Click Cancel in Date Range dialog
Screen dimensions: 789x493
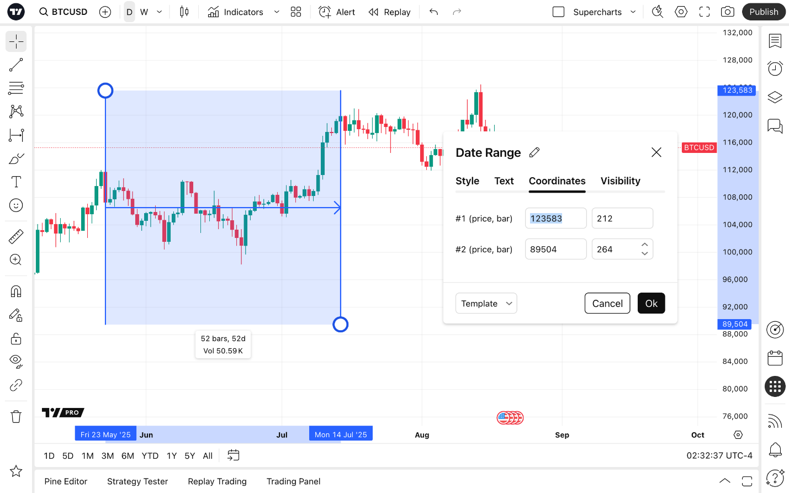607,303
